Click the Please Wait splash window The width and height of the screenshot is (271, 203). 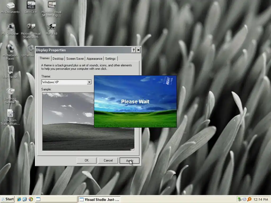point(135,101)
